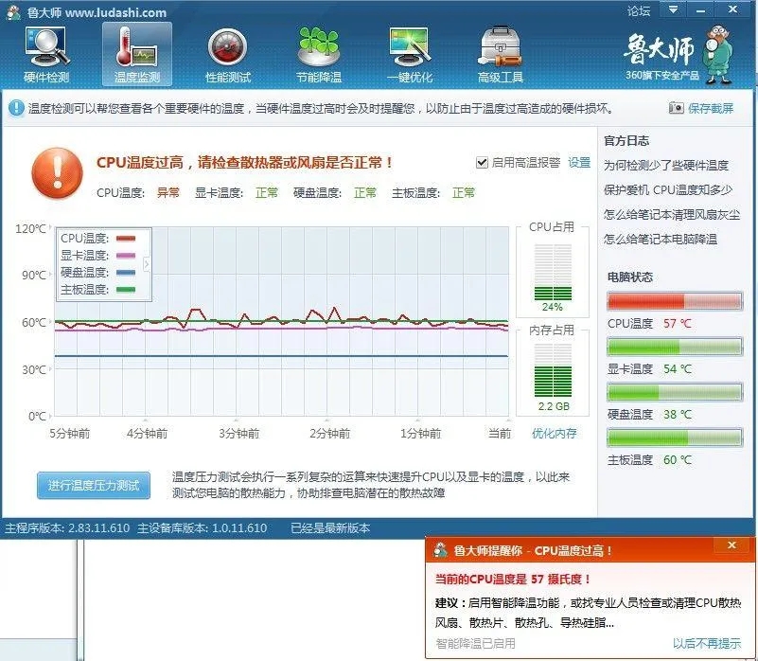Click the 已经是最新版本 status text
The height and width of the screenshot is (661, 758).
(330, 527)
